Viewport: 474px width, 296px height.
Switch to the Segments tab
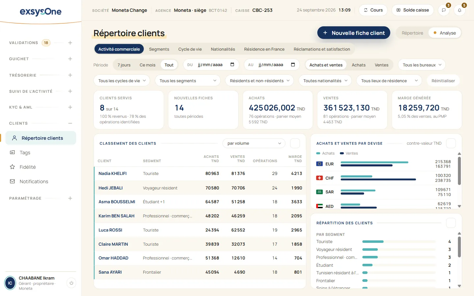coord(159,49)
